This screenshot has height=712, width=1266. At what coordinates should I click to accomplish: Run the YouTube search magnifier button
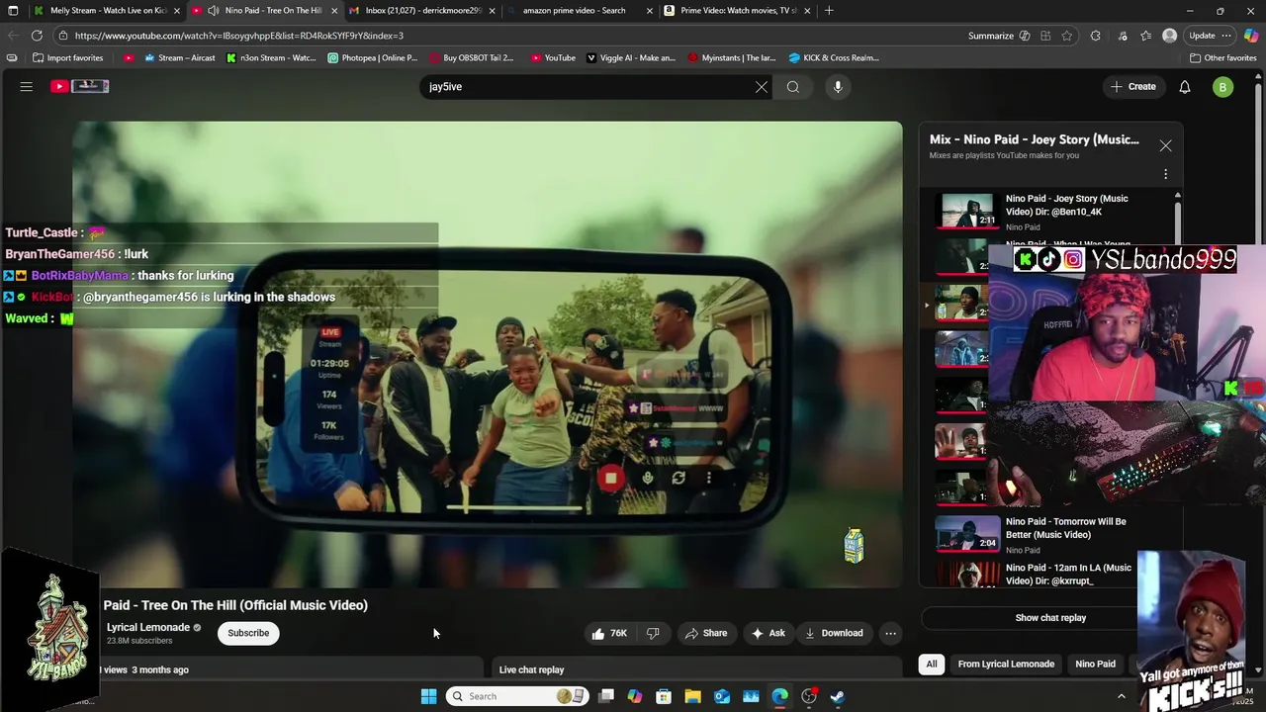coord(793,87)
